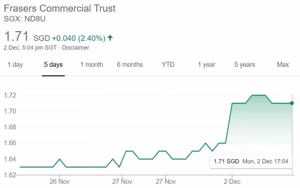Choose the Max time range

click(x=283, y=65)
